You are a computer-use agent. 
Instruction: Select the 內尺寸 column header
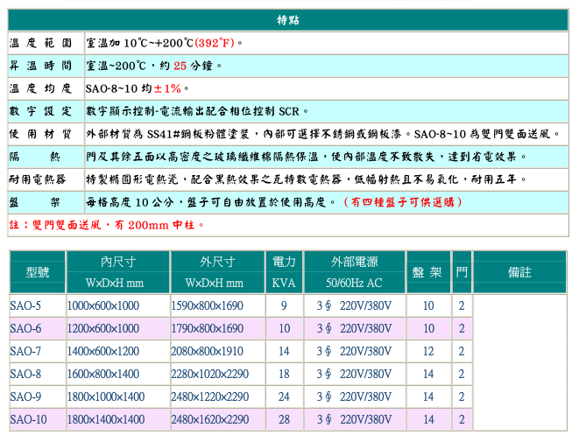[117, 262]
